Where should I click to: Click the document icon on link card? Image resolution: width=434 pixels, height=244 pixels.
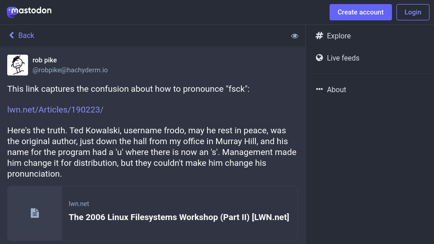(x=35, y=213)
